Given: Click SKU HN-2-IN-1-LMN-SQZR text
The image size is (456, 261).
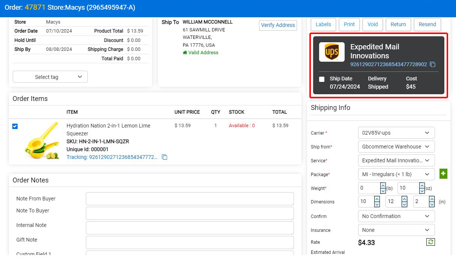Looking at the screenshot, I should click(x=98, y=141).
